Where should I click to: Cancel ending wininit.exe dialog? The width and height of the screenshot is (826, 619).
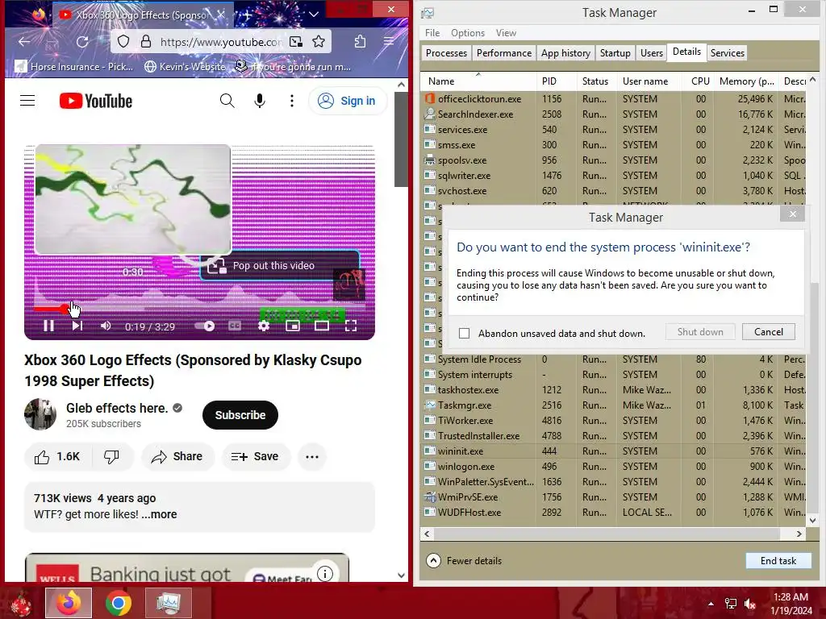769,331
